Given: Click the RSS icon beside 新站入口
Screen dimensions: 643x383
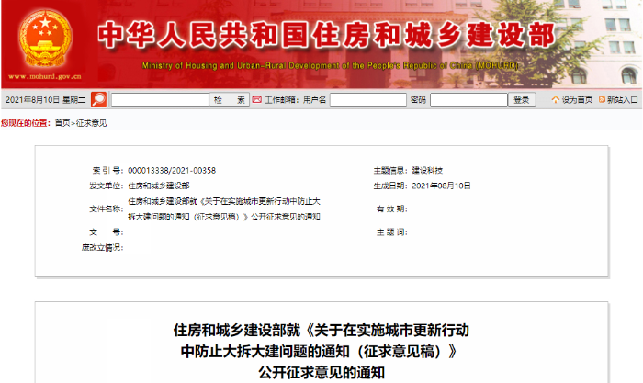Looking at the screenshot, I should [602, 99].
